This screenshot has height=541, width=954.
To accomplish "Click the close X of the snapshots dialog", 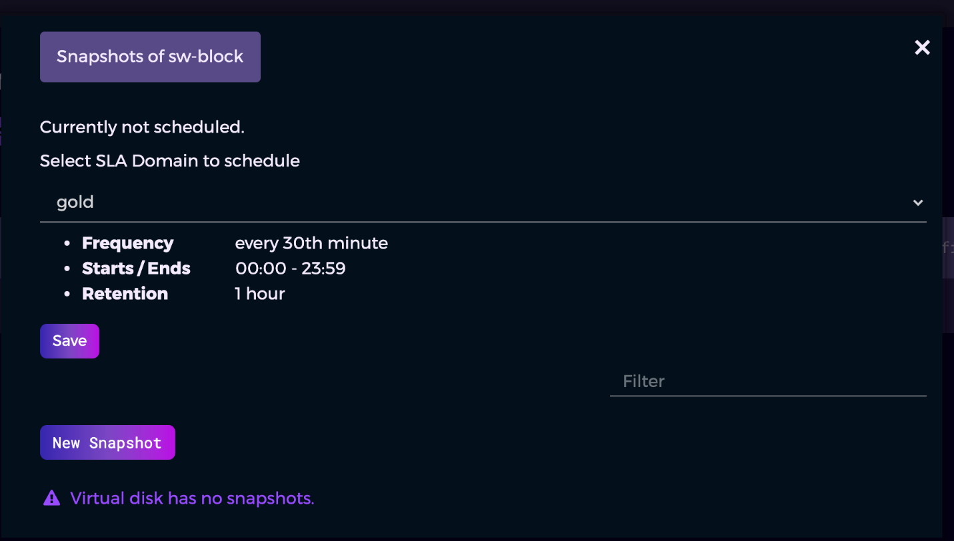I will 922,47.
